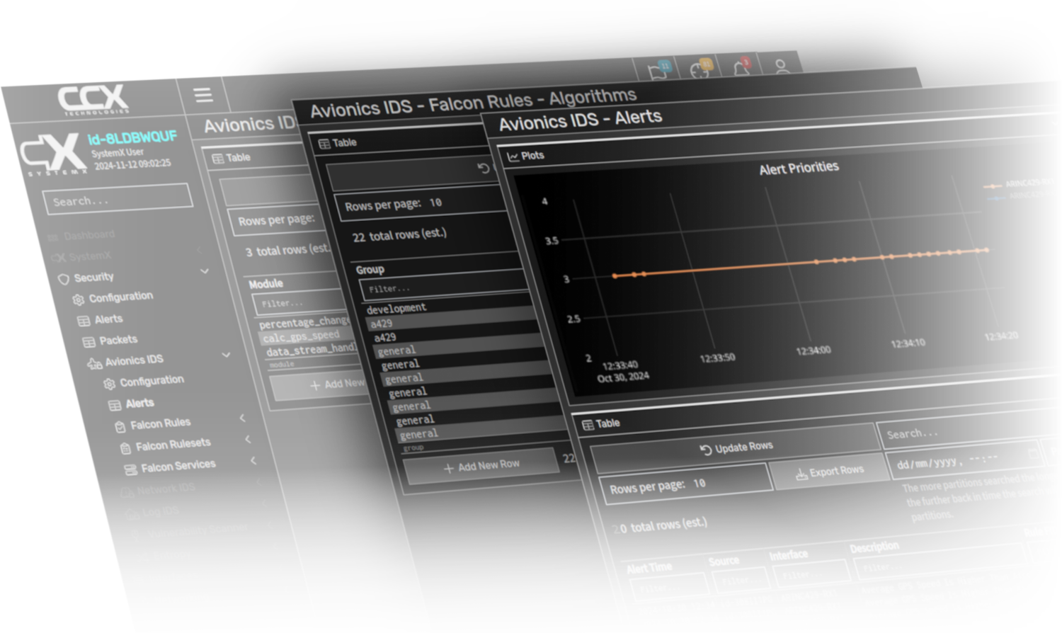Collapse the Security sidebar section chevron
This screenshot has width=1062, height=633.
tap(205, 270)
